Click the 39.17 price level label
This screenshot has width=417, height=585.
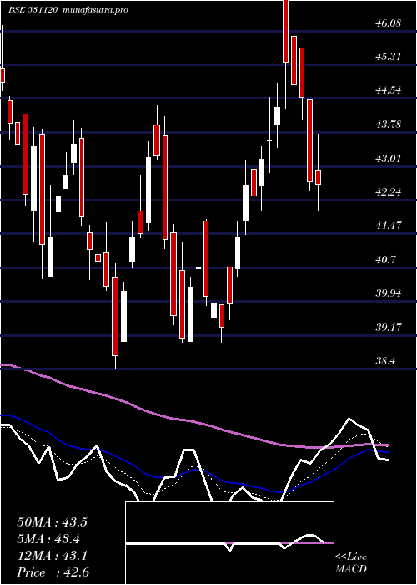pyautogui.click(x=388, y=328)
